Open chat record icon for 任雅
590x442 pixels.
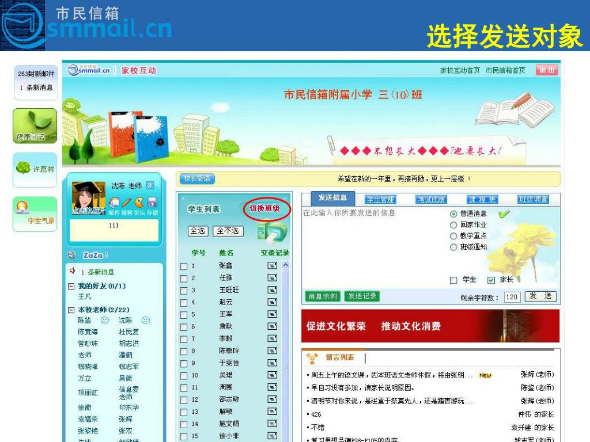(x=272, y=278)
